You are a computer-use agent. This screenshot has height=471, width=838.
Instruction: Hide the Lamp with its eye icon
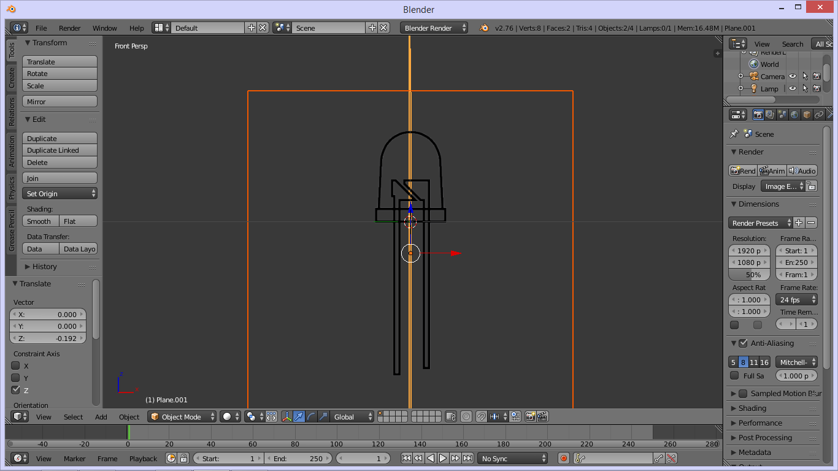[x=793, y=88]
